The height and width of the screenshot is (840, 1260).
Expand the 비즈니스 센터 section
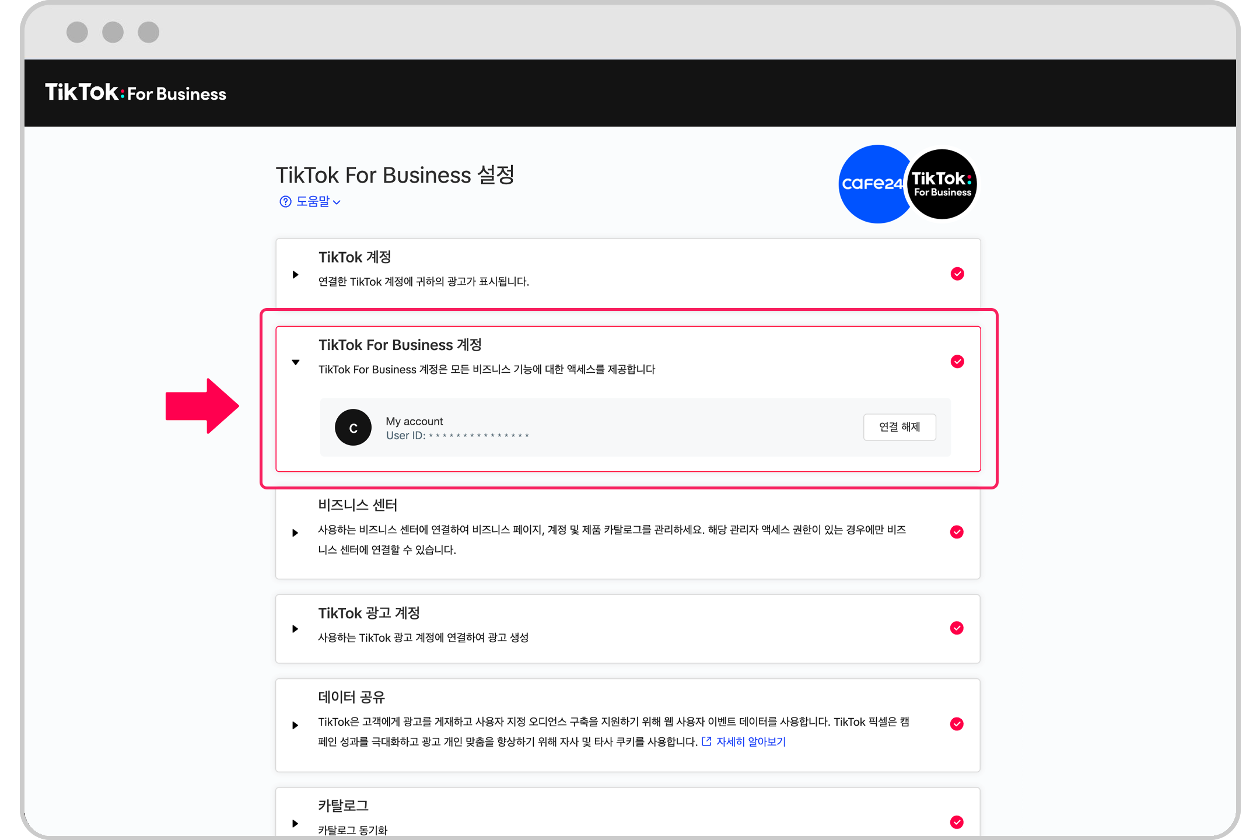pyautogui.click(x=295, y=533)
